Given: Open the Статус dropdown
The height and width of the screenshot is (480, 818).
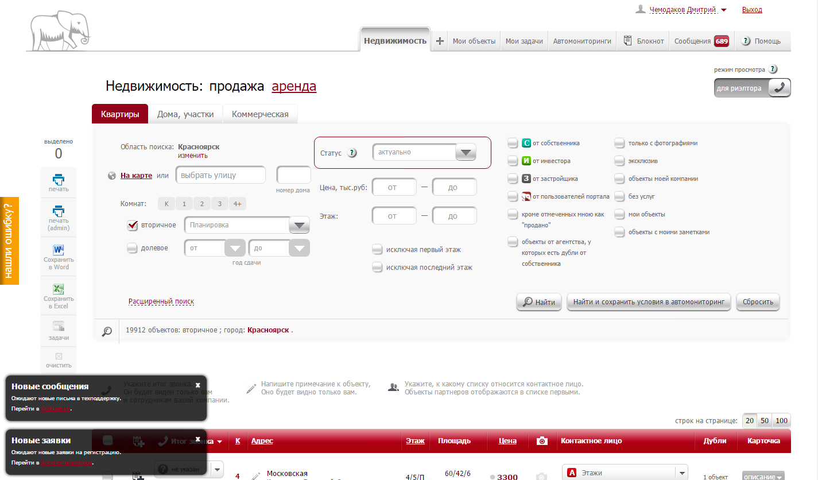Looking at the screenshot, I should coord(465,153).
